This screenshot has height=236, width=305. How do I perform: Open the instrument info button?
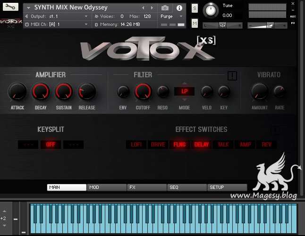coord(179,8)
